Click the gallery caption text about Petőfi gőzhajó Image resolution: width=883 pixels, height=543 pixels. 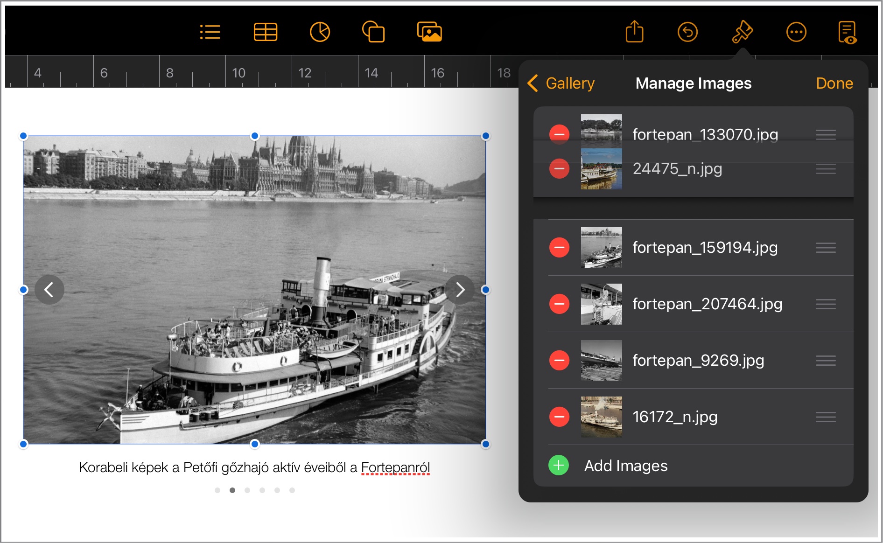[x=254, y=467]
